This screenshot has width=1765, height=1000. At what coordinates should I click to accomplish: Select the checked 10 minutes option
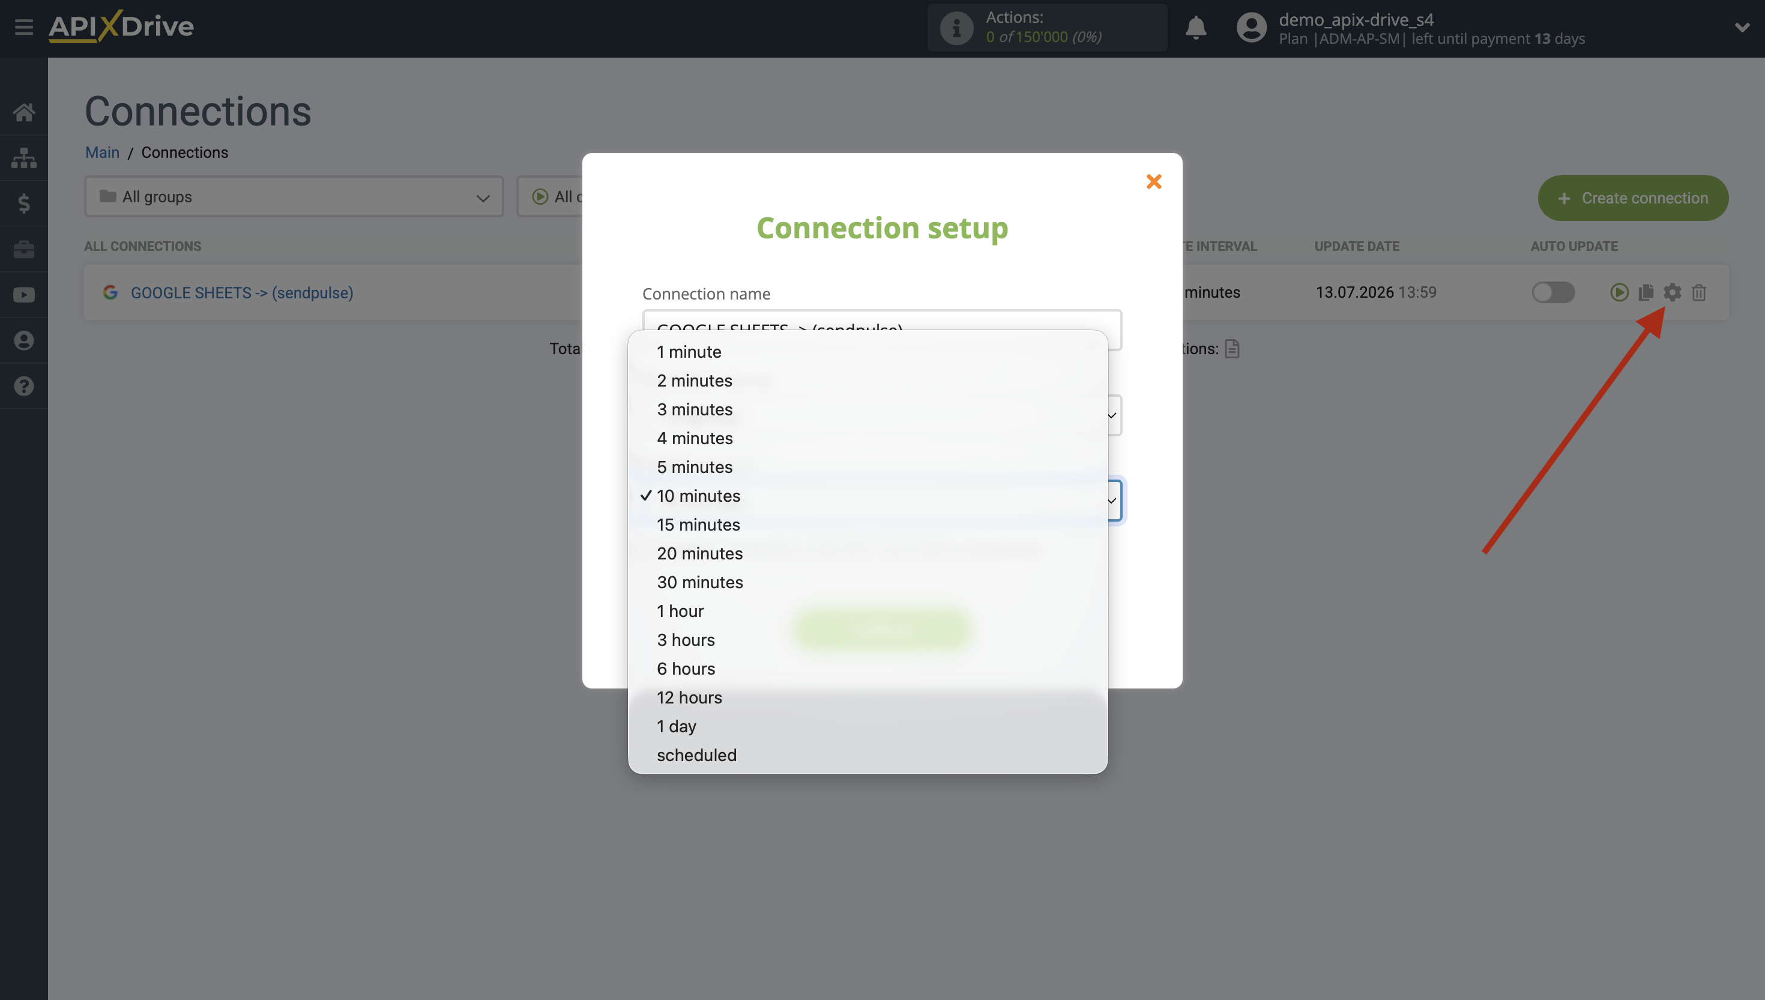pos(868,496)
